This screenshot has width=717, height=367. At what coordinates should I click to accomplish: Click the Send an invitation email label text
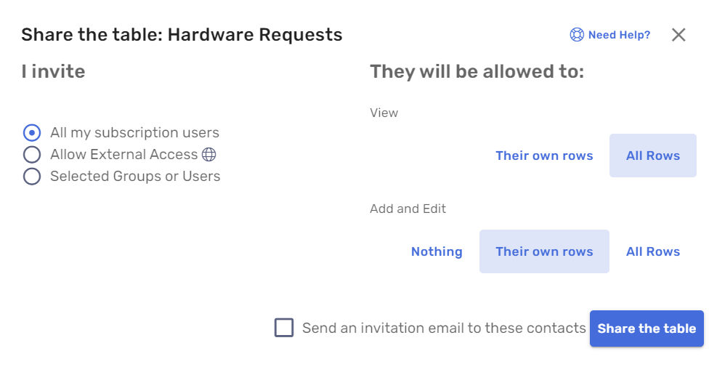pos(444,328)
